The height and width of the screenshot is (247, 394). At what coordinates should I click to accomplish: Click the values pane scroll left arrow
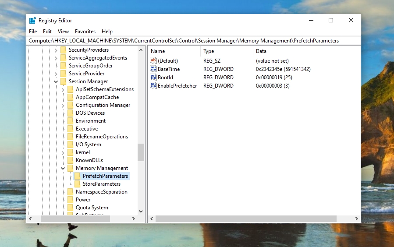tap(152, 219)
